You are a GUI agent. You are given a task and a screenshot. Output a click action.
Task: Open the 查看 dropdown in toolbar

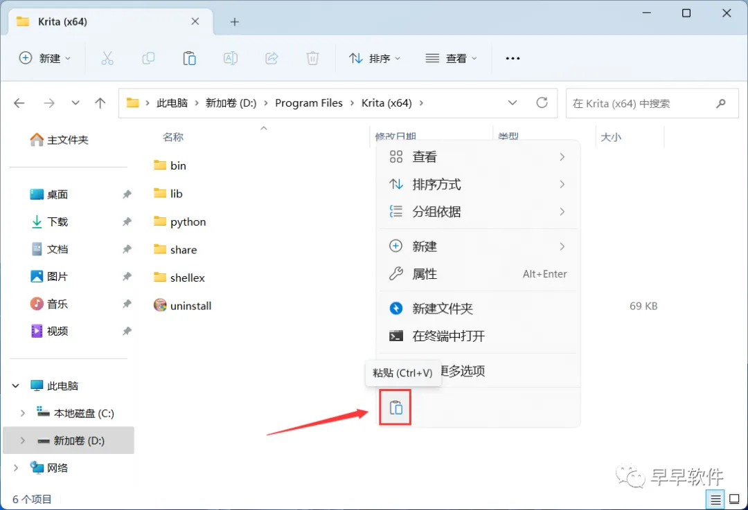[x=452, y=59]
